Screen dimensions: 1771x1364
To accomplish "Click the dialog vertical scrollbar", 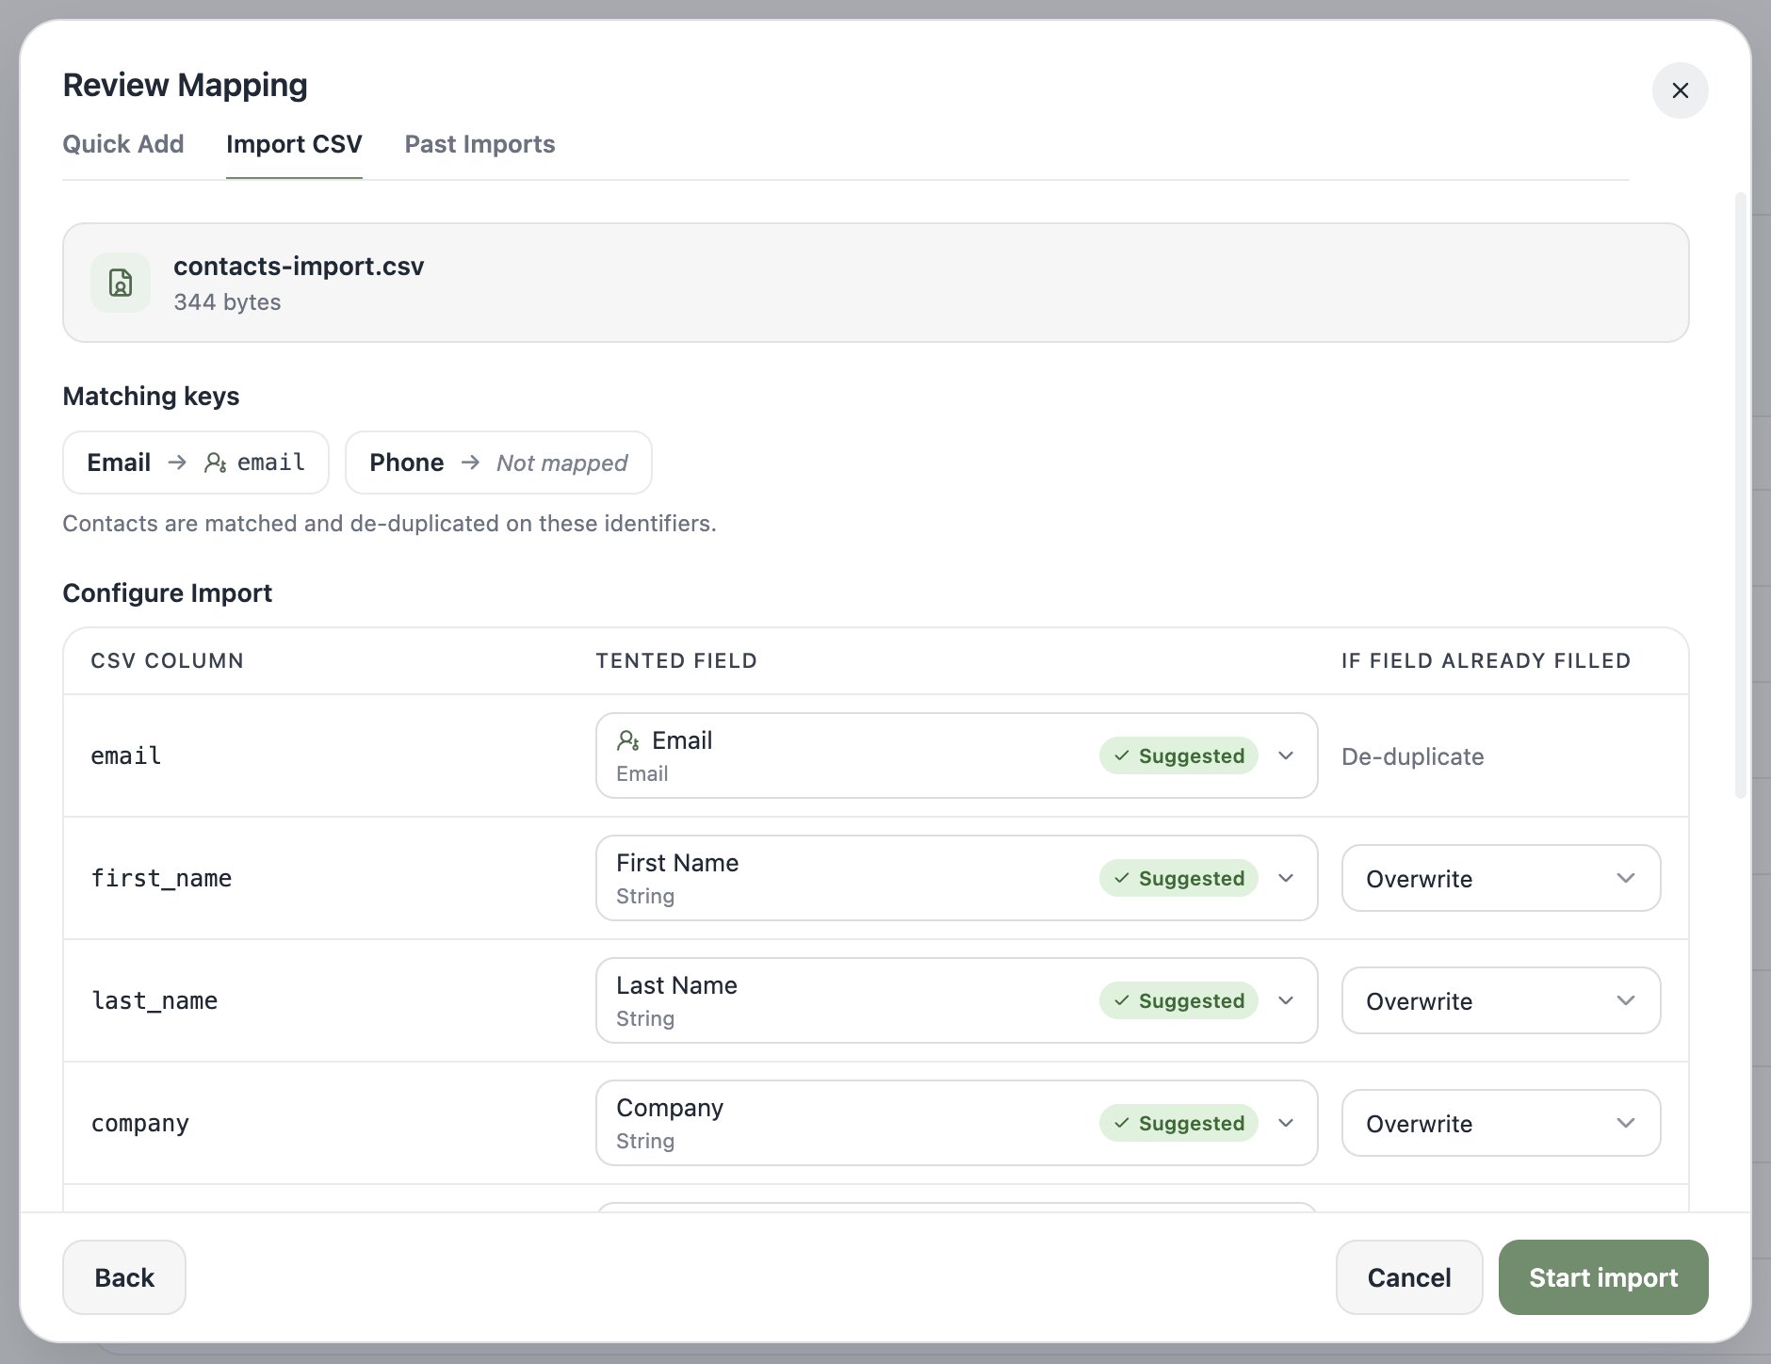I will pyautogui.click(x=1741, y=495).
